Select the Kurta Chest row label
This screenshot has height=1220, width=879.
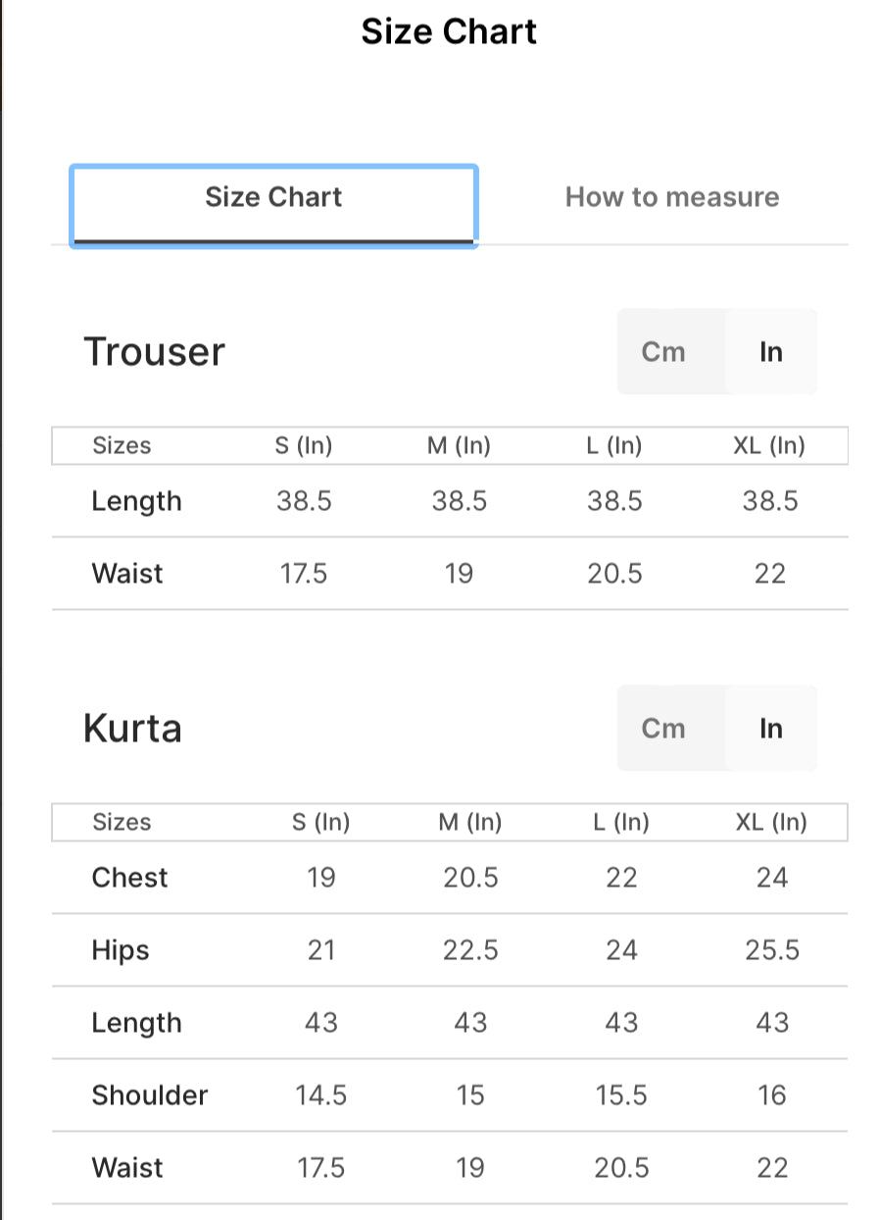pos(129,878)
